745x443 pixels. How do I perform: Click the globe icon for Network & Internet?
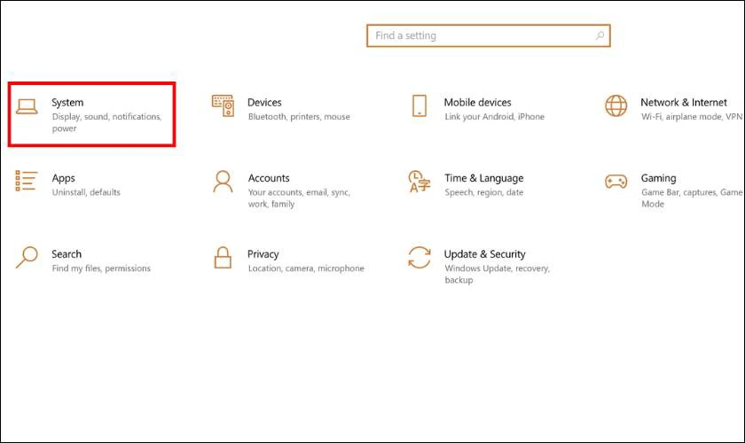click(x=616, y=106)
